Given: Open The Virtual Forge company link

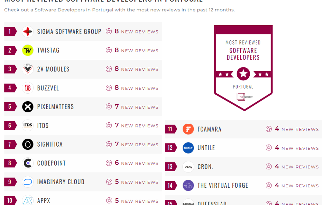Looking at the screenshot, I should (223, 185).
